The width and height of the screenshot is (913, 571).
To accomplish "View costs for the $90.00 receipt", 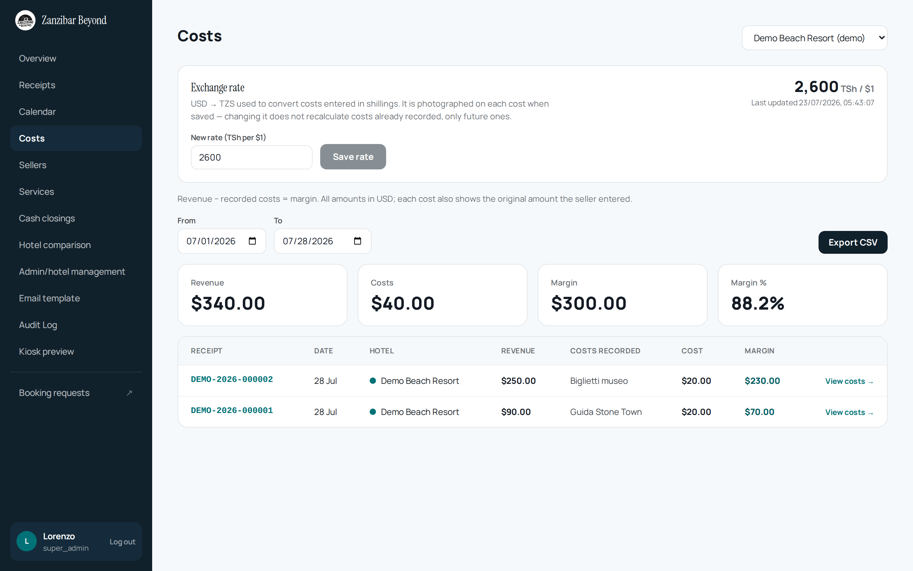I will click(x=849, y=412).
